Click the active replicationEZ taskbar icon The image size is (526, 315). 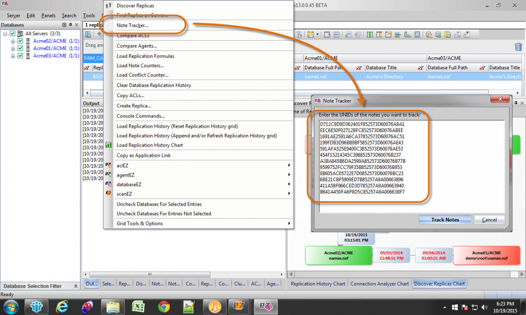(x=266, y=307)
